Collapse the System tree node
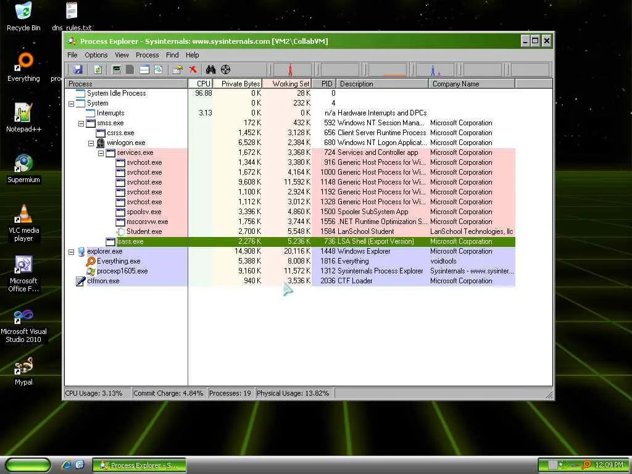 point(72,104)
